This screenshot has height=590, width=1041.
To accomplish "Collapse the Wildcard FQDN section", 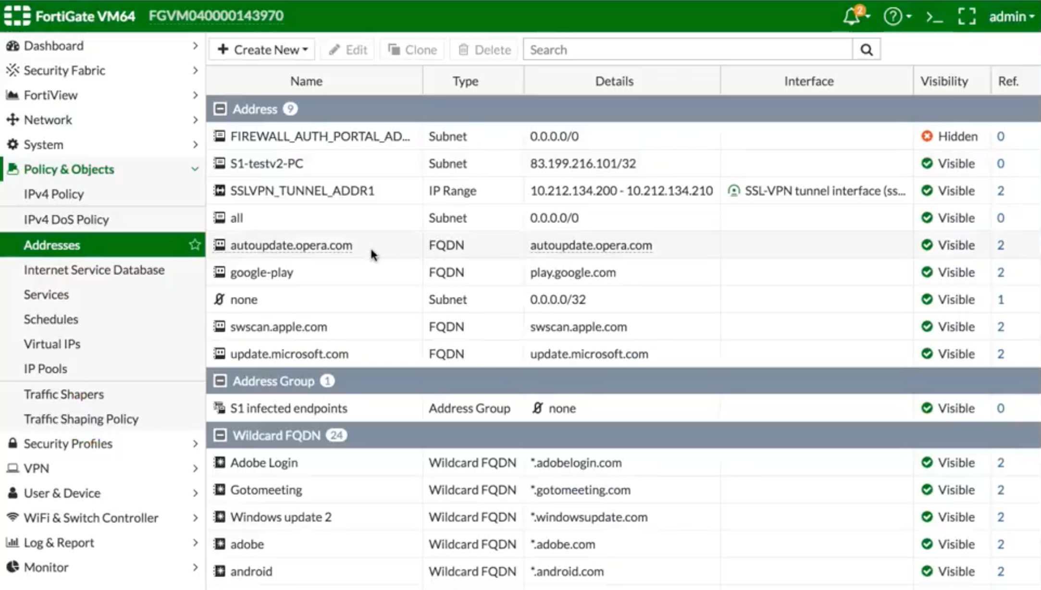I will (220, 435).
